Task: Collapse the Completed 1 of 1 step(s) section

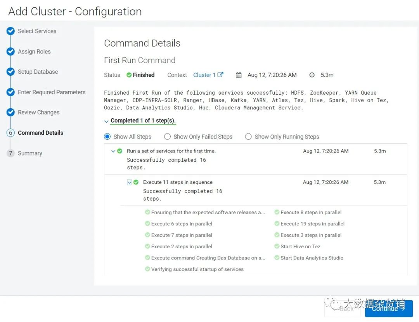Action: click(106, 121)
